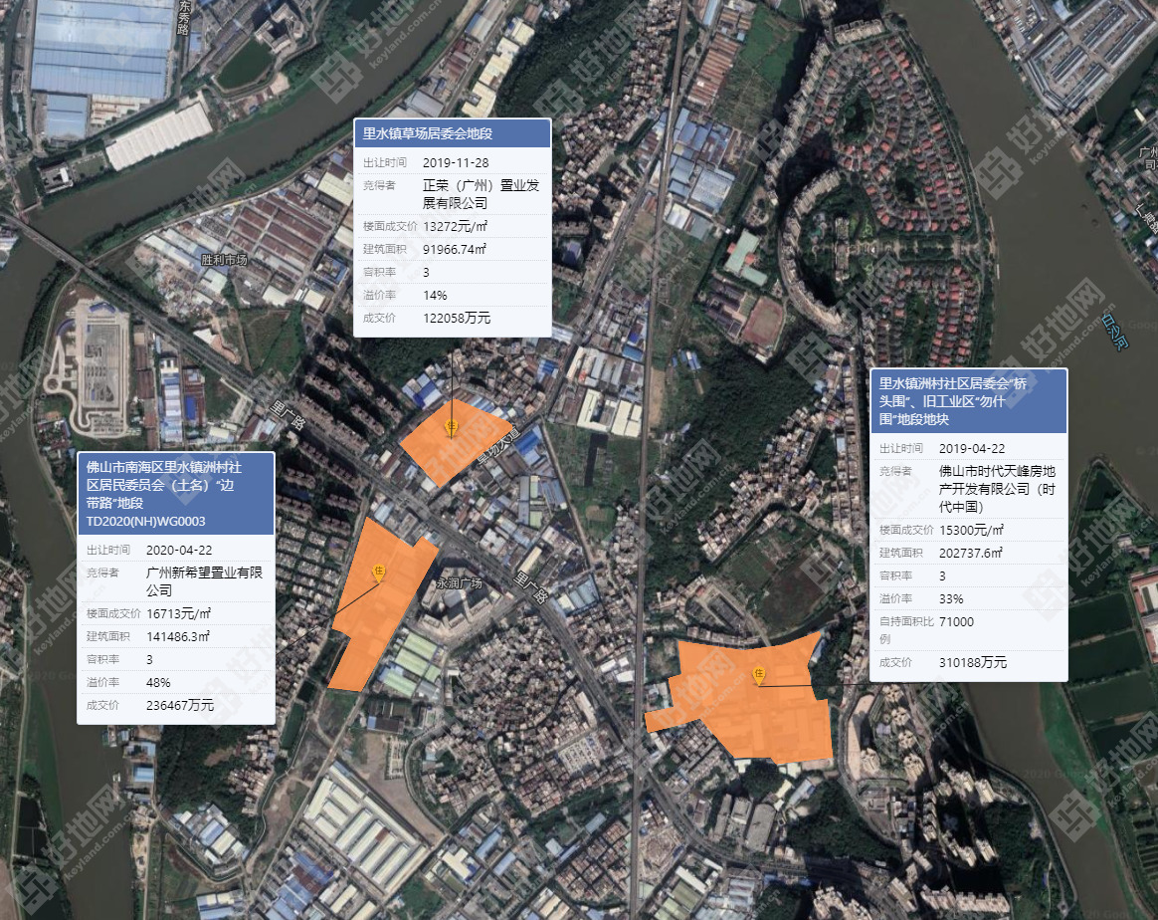1158x920 pixels.
Task: Click buyer 广州新希望置业有限公司
Action: tap(205, 580)
